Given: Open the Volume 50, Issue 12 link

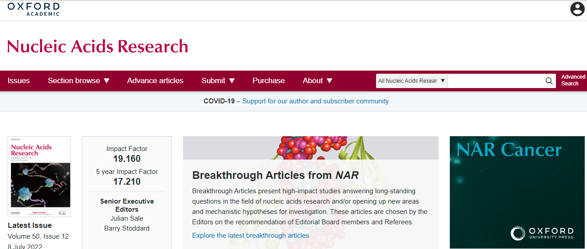Looking at the screenshot, I should tap(38, 236).
